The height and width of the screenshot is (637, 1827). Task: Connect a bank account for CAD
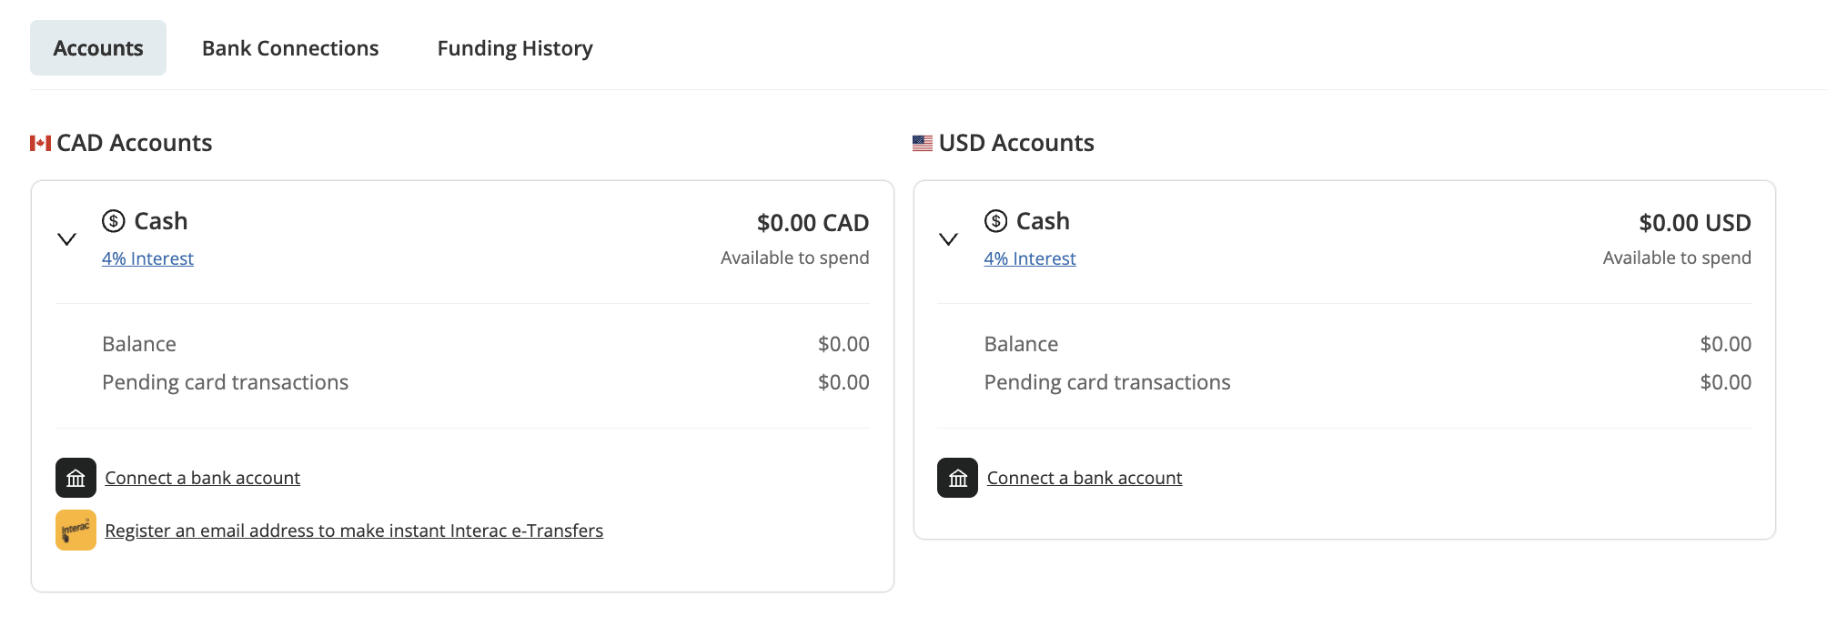(x=202, y=478)
